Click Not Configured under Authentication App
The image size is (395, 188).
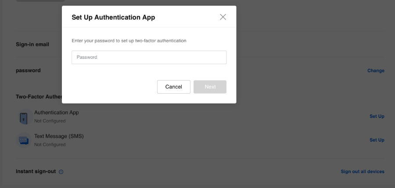[x=50, y=121]
